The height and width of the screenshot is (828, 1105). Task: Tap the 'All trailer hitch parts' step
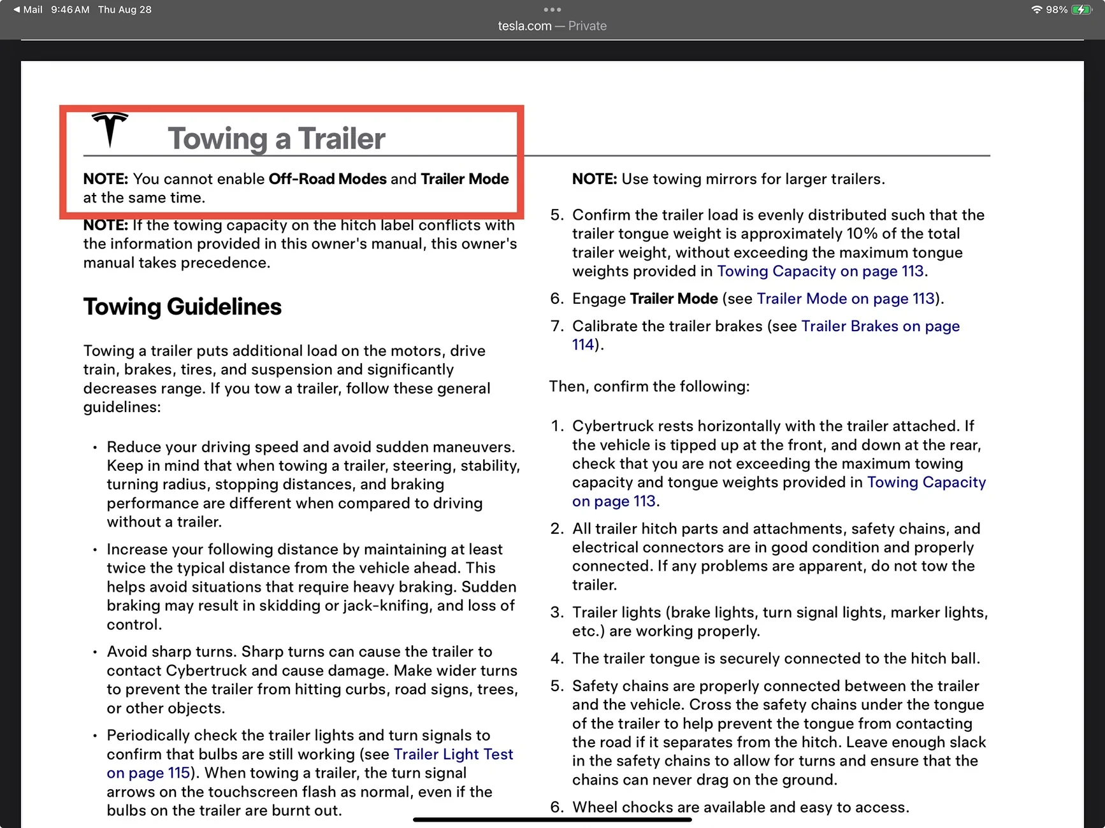(x=776, y=557)
